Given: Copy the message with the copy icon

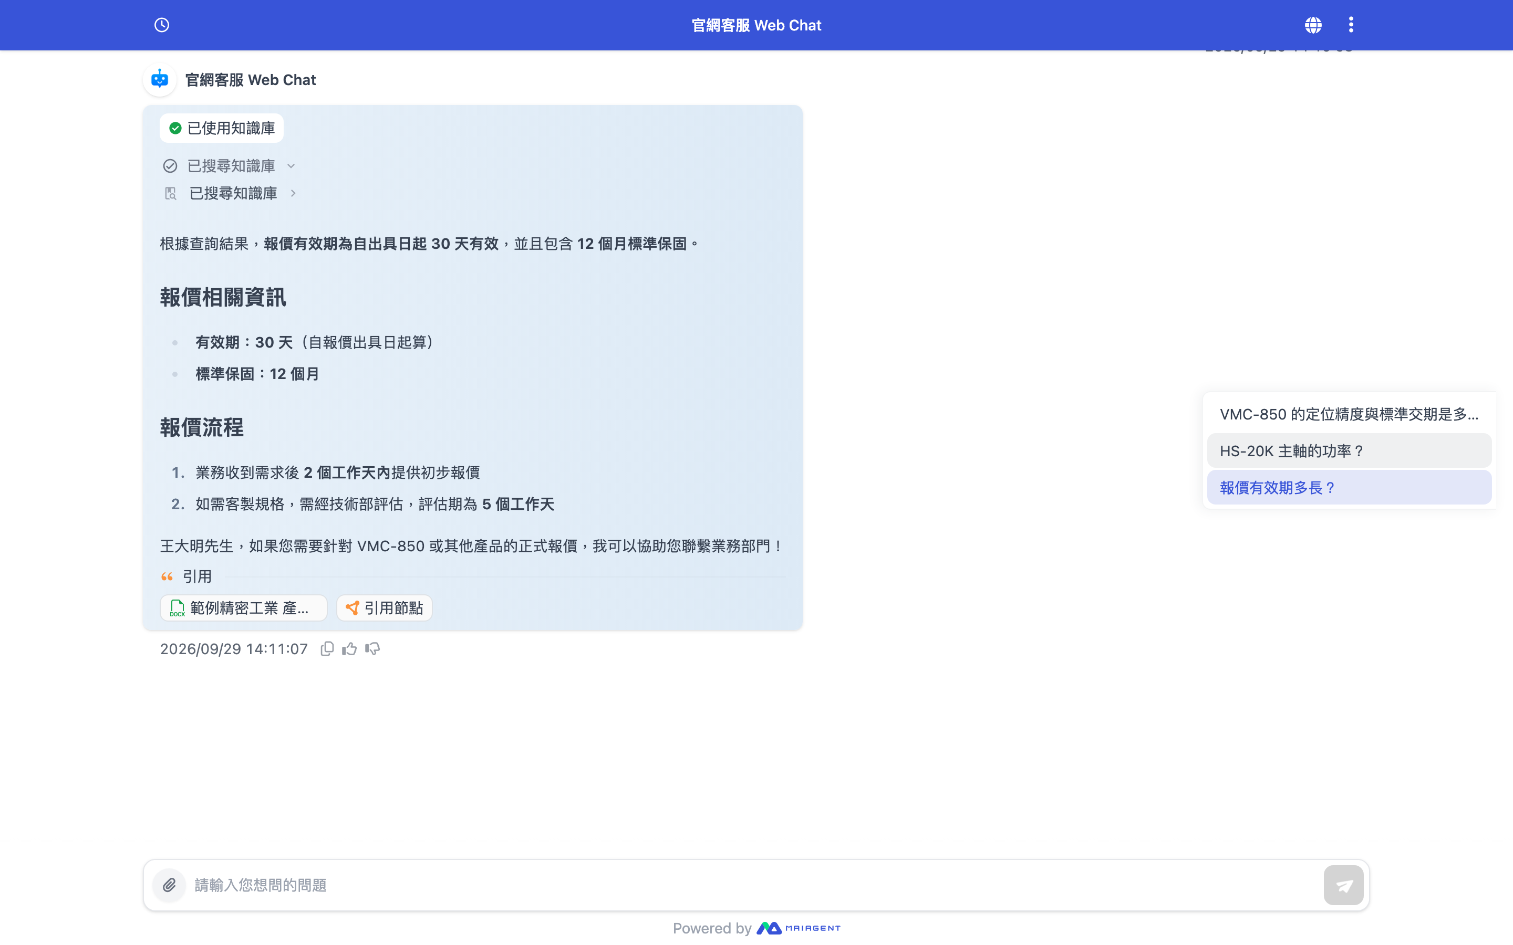Looking at the screenshot, I should pyautogui.click(x=327, y=649).
